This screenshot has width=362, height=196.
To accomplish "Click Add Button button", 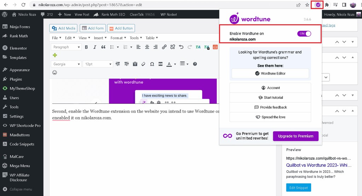I will click(x=121, y=28).
